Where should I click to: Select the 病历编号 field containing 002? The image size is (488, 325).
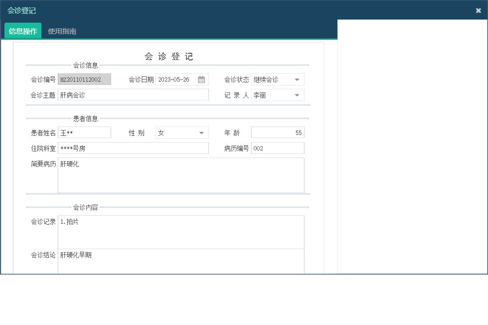coord(278,147)
